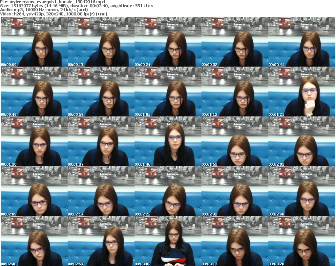Select the thumbnail frame at 00:00:24

pos(168,42)
